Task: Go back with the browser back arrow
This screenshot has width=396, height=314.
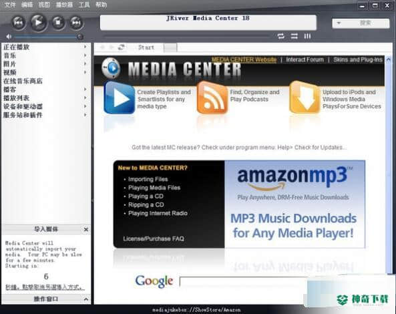Action: point(102,47)
